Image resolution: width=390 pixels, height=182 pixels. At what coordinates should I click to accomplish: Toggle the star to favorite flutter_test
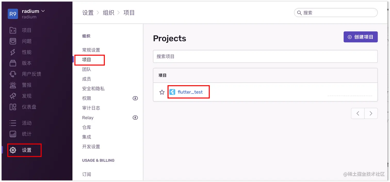[x=161, y=92]
